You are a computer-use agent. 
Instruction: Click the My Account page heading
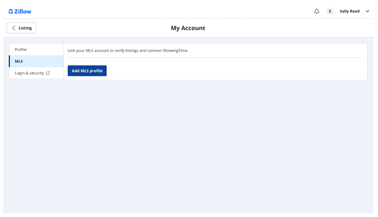[x=188, y=28]
